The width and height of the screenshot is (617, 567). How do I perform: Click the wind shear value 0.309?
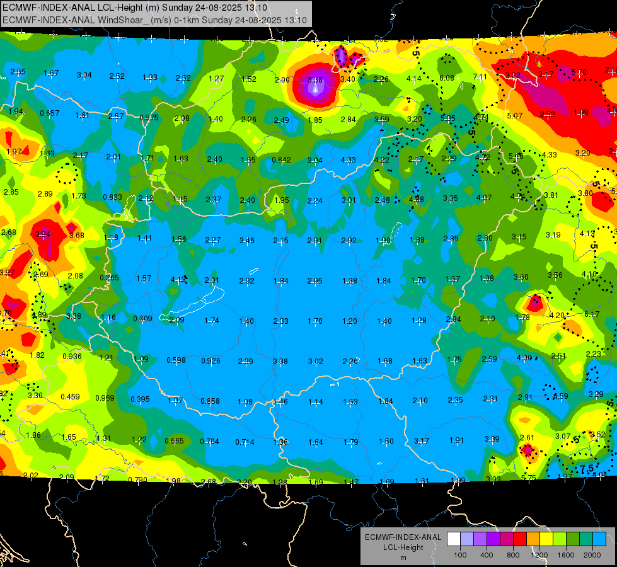click(142, 318)
